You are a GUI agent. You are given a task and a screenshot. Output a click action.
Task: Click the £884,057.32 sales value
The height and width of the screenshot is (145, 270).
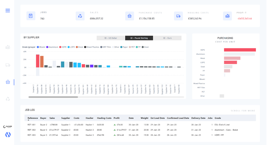[96, 19]
